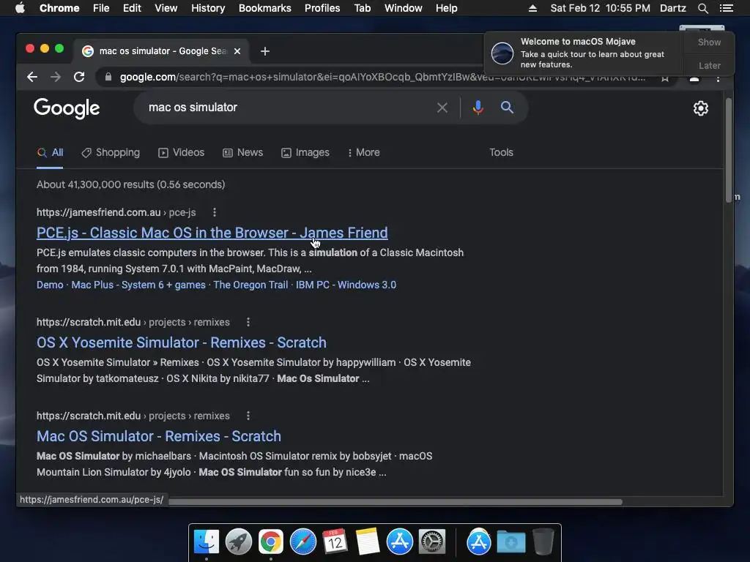Open the View menu

coord(166,8)
